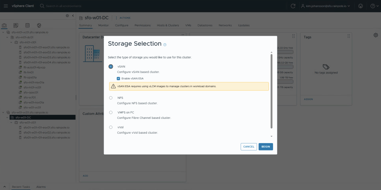Click the Storage Selection help icon

pyautogui.click(x=165, y=45)
